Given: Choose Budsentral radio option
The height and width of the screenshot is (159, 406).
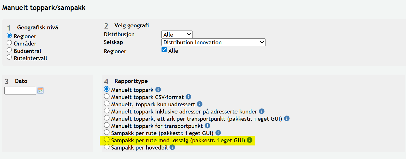Looking at the screenshot, I should pyautogui.click(x=9, y=50).
